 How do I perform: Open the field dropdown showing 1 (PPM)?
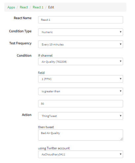[x=81, y=79]
